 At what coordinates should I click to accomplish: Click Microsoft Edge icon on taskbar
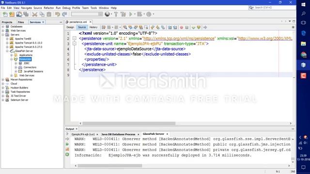pyautogui.click(x=303, y=33)
